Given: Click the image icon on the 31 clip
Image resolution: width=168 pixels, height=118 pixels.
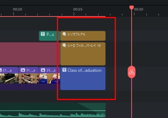Looking at the screenshot, I should coord(23,70).
